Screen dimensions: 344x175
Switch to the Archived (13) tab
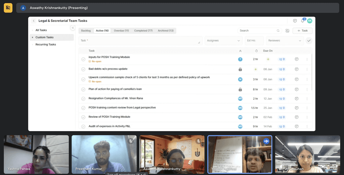tap(166, 31)
